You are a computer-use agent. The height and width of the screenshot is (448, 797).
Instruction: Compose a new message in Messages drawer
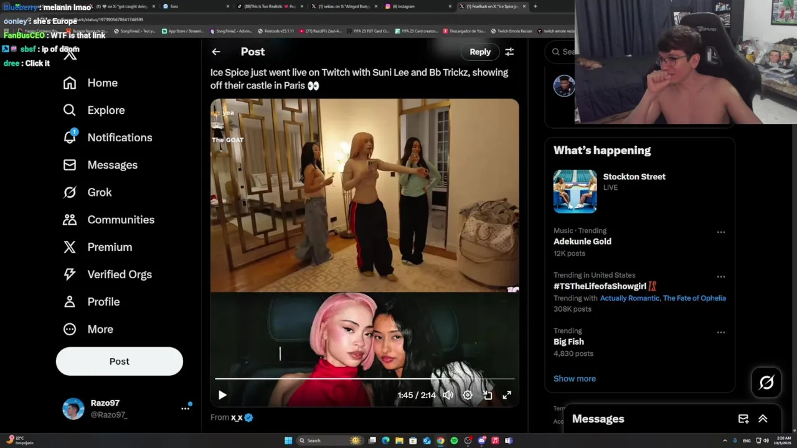point(743,419)
